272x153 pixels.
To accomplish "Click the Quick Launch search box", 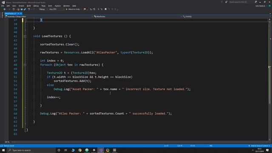I will [x=241, y=2].
